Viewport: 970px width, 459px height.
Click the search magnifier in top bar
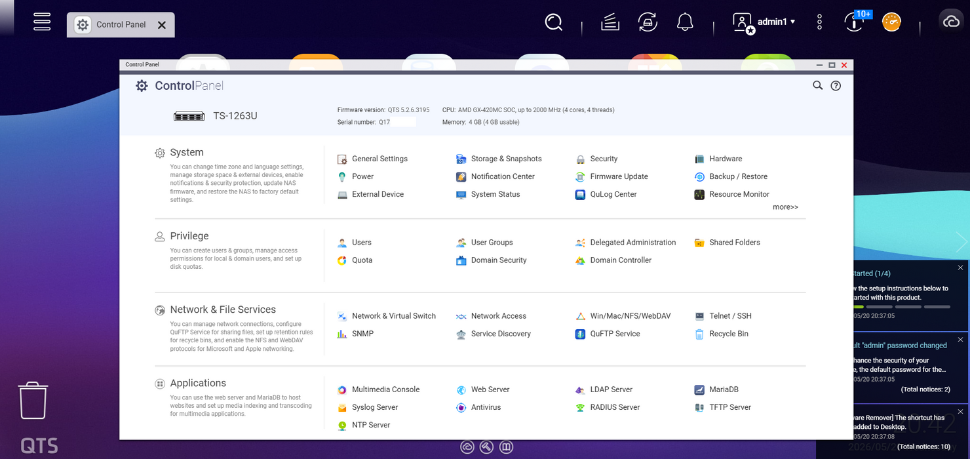(554, 22)
